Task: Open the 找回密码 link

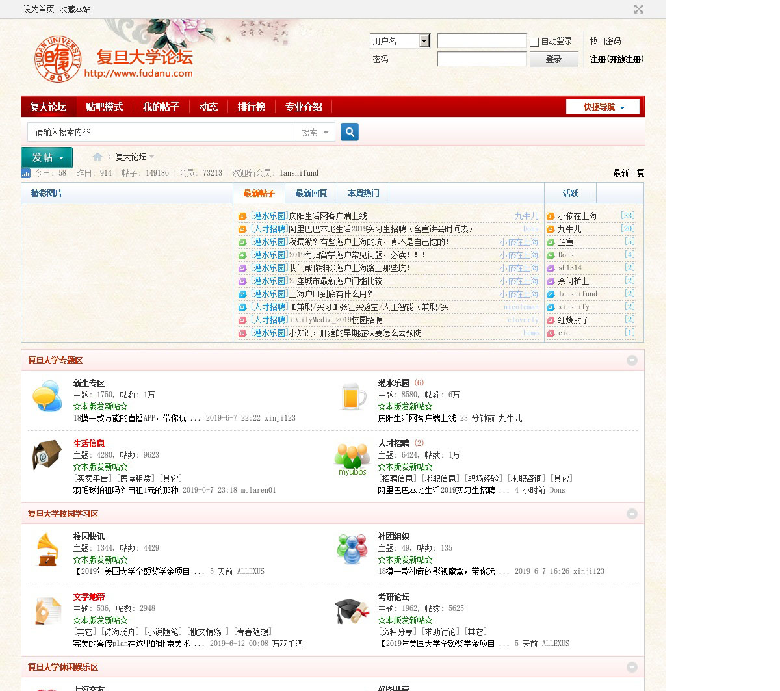Action: 605,41
